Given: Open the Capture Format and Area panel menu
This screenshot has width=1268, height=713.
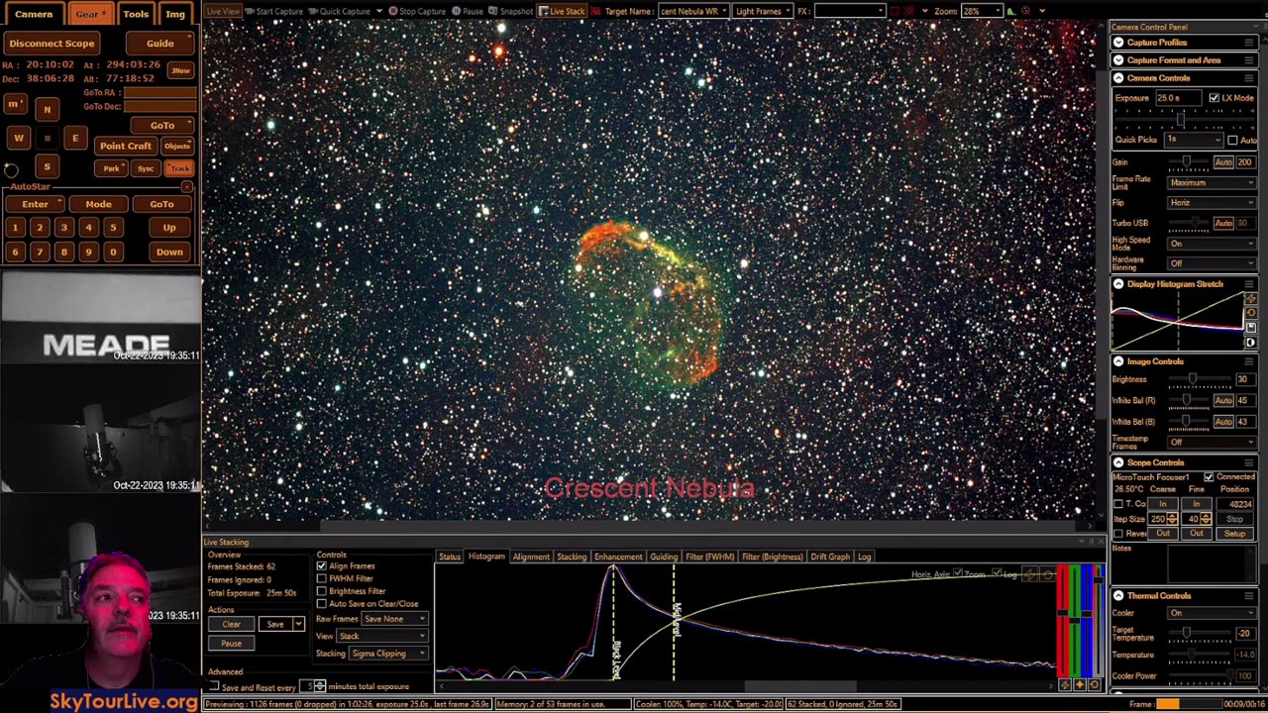Looking at the screenshot, I should pos(1250,60).
